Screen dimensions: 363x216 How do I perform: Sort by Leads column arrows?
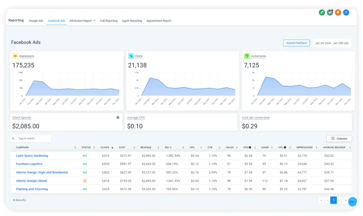pos(272,147)
